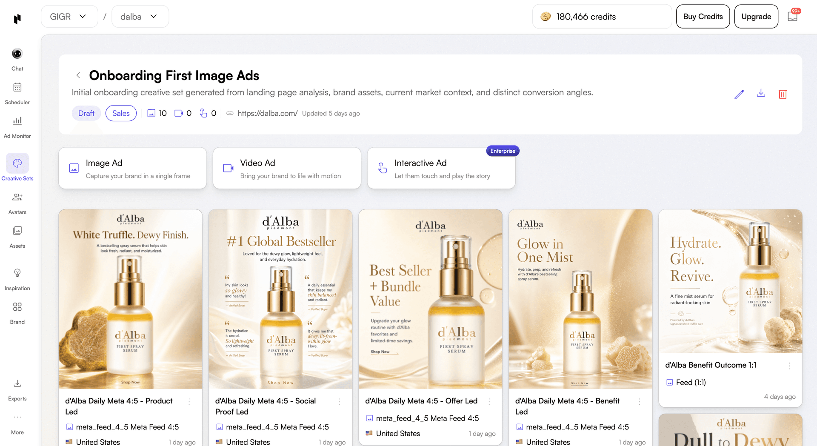Click 'United States' on Offer Led card
Image resolution: width=817 pixels, height=446 pixels.
coord(398,434)
